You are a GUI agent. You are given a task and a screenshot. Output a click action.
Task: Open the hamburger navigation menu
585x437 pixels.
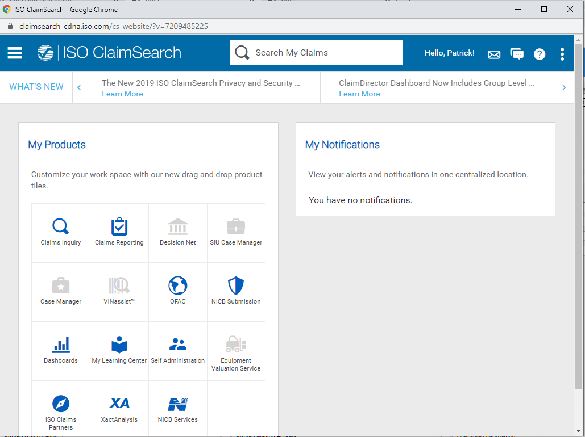click(x=15, y=53)
